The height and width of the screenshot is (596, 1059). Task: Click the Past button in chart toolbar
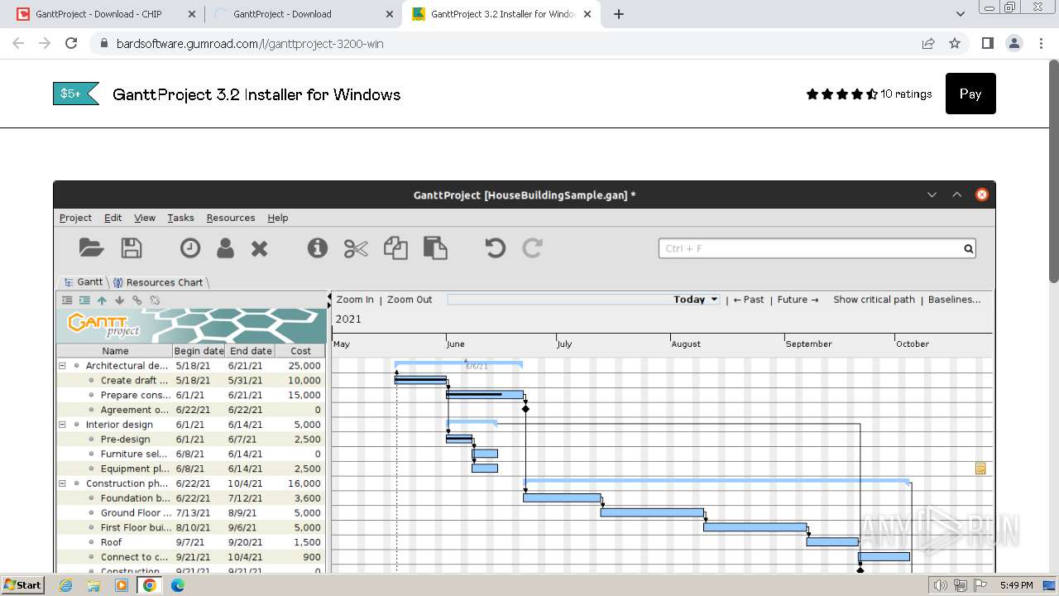coord(749,300)
